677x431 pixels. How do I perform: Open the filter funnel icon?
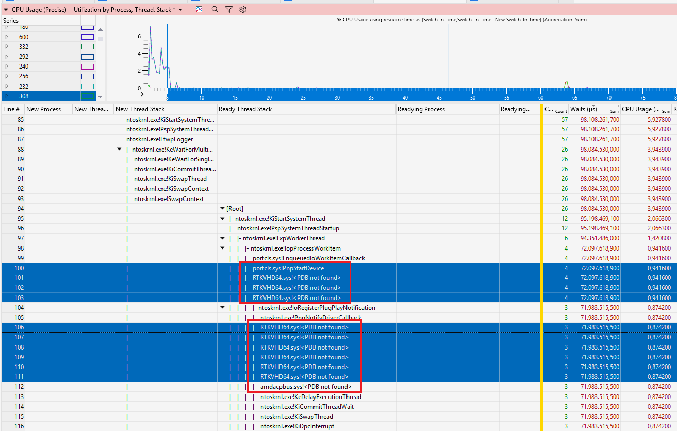pos(229,9)
